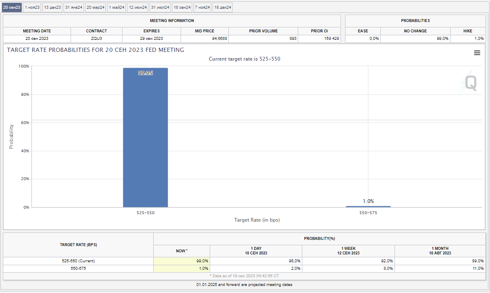Screen dimensions: 490x293
Task: Click the ZQU3 contract cell
Action: coord(97,39)
